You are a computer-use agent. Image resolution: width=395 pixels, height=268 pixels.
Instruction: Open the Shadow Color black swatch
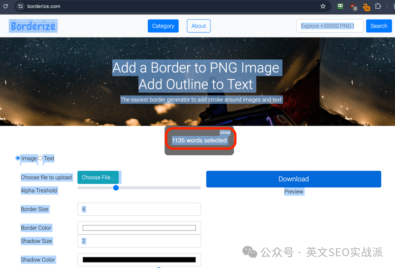click(139, 260)
